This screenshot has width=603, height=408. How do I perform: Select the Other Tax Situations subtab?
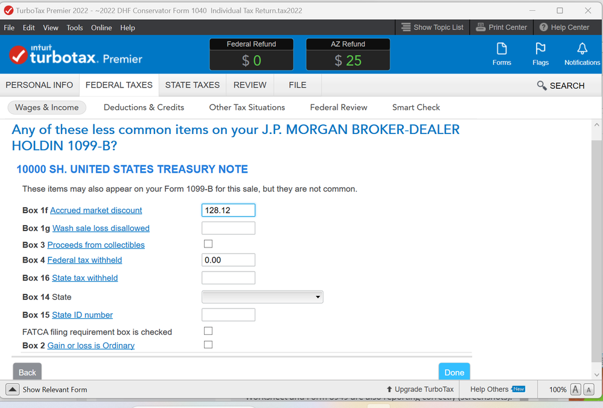247,107
